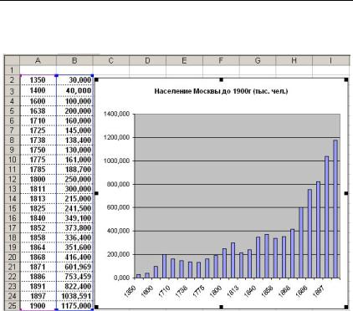The height and width of the screenshot is (311, 353).
Task: Click the chart's top-center resize handle
Action: point(222,79)
